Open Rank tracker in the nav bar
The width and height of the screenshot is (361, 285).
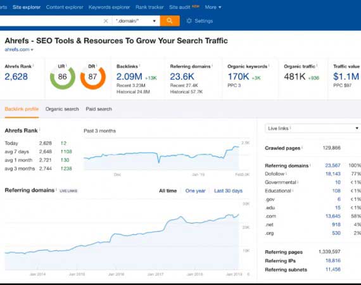coord(149,7)
